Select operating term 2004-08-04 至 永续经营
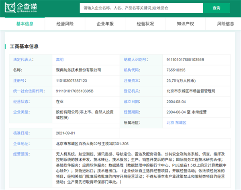 187,112
